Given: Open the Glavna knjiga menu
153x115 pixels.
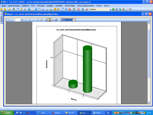Looking at the screenshot, I should [70, 6].
